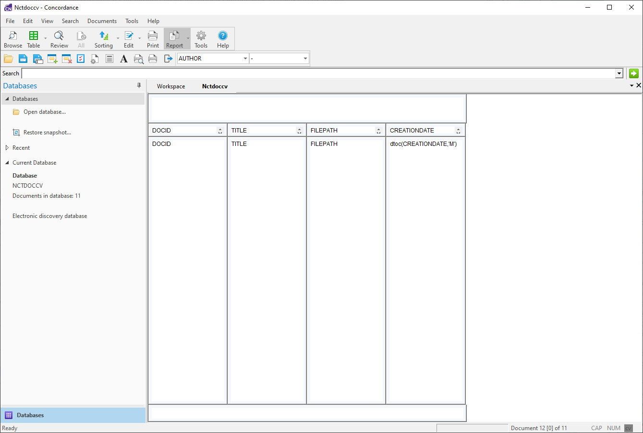Viewport: 643px width, 433px height.
Task: Open the dash format dropdown
Action: pos(305,59)
